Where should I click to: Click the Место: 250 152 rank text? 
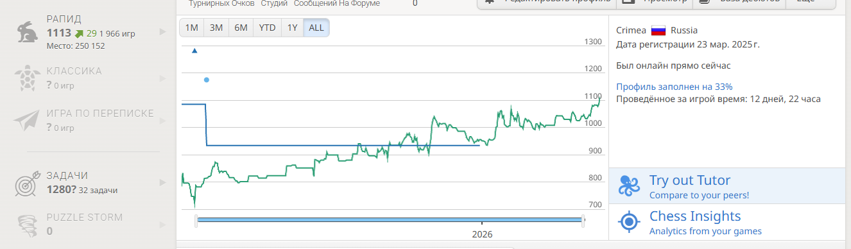[x=76, y=46]
